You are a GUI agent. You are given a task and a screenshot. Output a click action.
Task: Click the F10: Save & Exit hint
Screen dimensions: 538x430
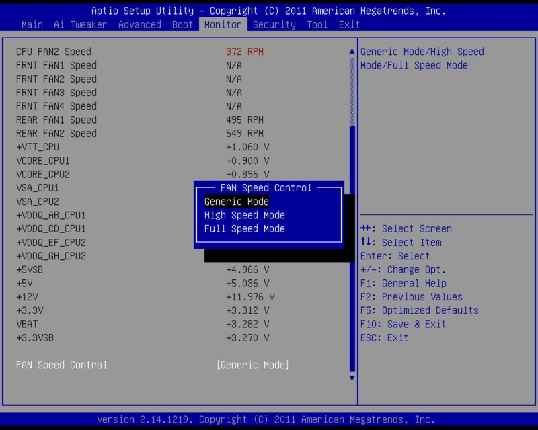pyautogui.click(x=403, y=324)
